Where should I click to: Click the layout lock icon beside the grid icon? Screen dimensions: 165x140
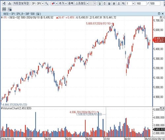[10, 9]
